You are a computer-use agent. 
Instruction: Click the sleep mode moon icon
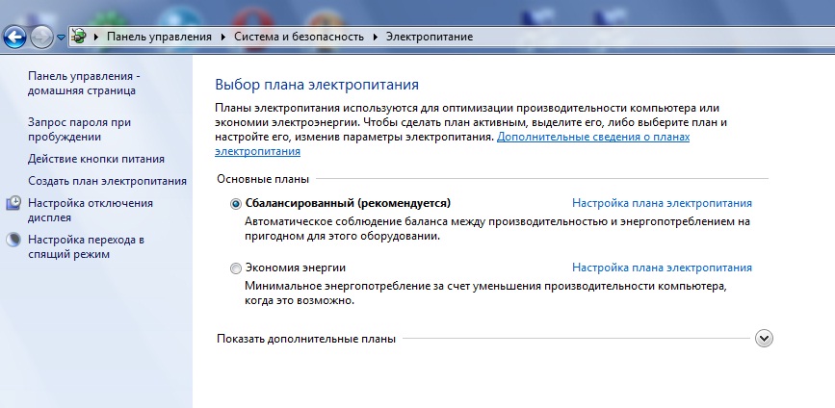click(13, 240)
